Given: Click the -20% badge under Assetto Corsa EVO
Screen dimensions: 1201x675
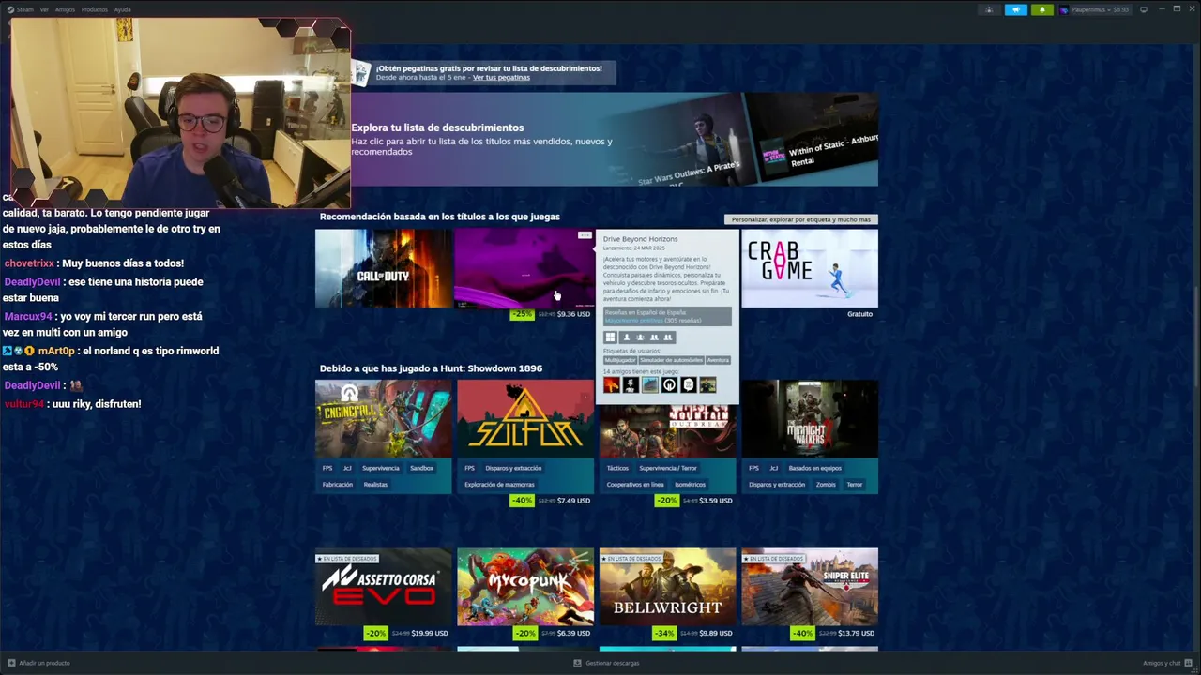Looking at the screenshot, I should (x=376, y=633).
